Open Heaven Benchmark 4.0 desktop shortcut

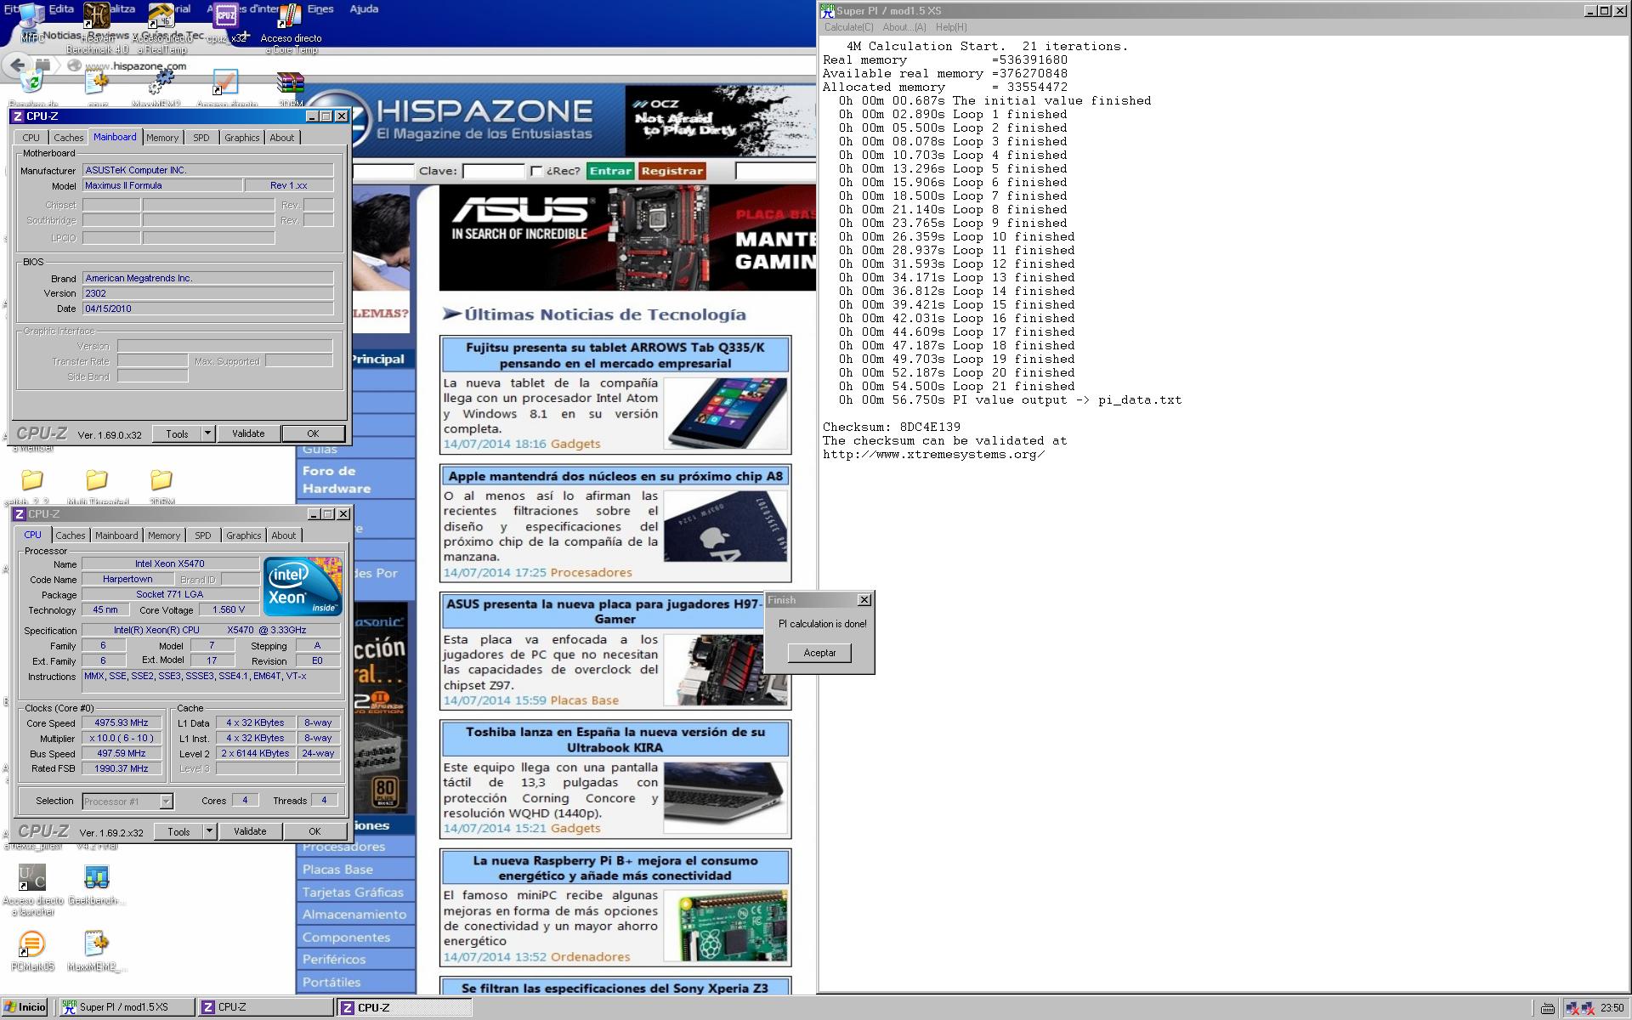[96, 17]
